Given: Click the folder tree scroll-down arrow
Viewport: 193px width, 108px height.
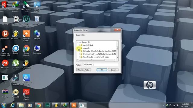Looking at the screenshot, I should pyautogui.click(x=117, y=58).
